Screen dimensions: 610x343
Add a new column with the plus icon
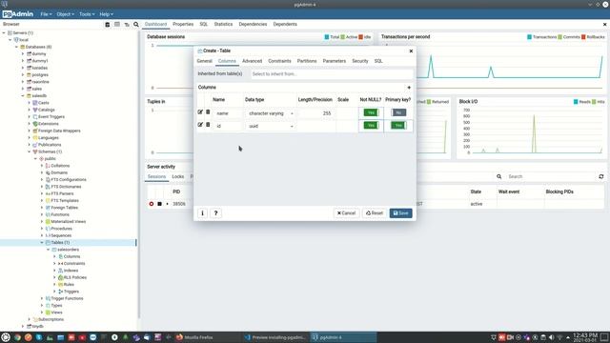pos(409,88)
